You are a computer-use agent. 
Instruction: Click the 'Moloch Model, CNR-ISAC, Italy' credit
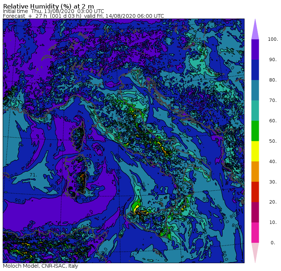(x=41, y=266)
